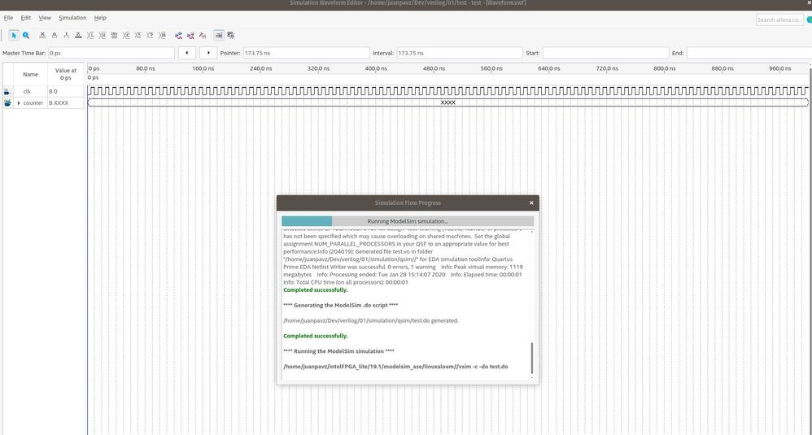The image size is (812, 435).
Task: Close the Simulation Flow Progress dialog
Action: [531, 202]
